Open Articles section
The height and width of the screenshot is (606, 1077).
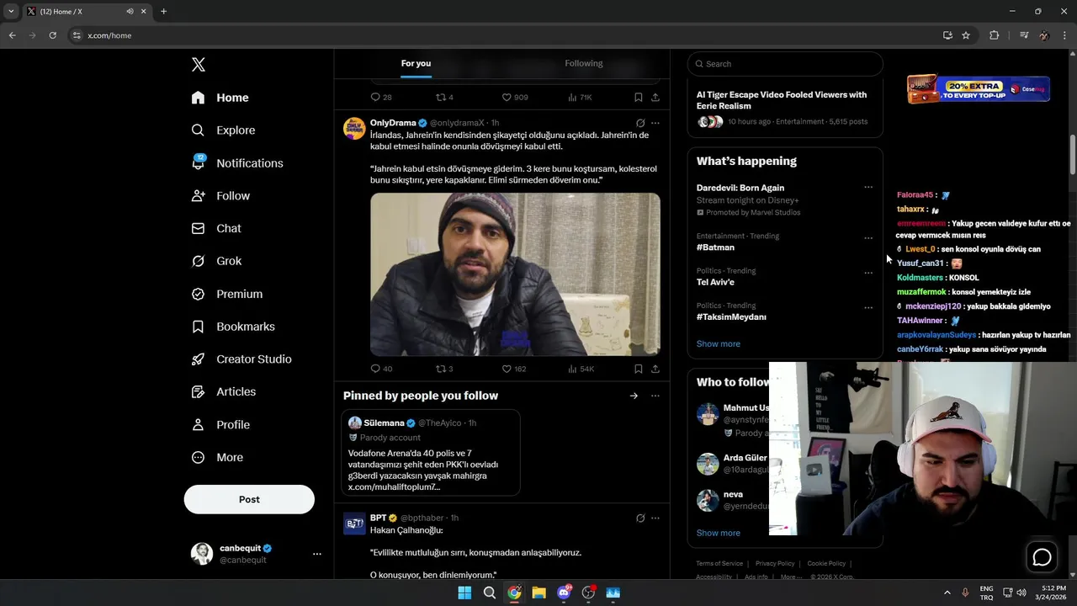(223, 391)
